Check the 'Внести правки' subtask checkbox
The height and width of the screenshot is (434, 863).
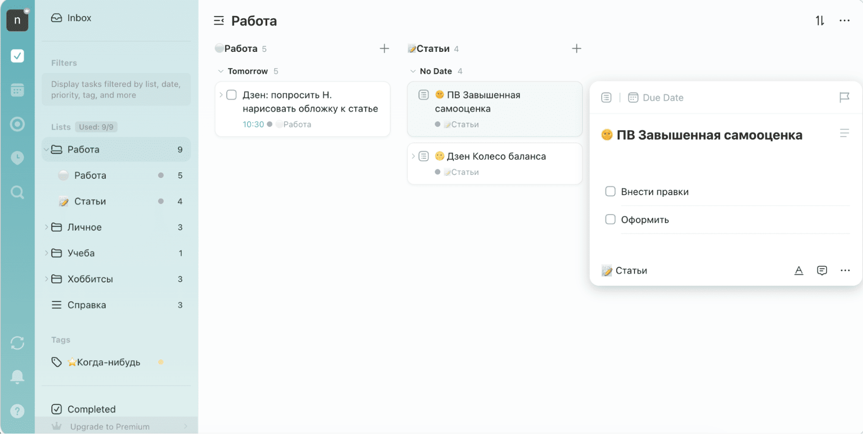pos(610,191)
